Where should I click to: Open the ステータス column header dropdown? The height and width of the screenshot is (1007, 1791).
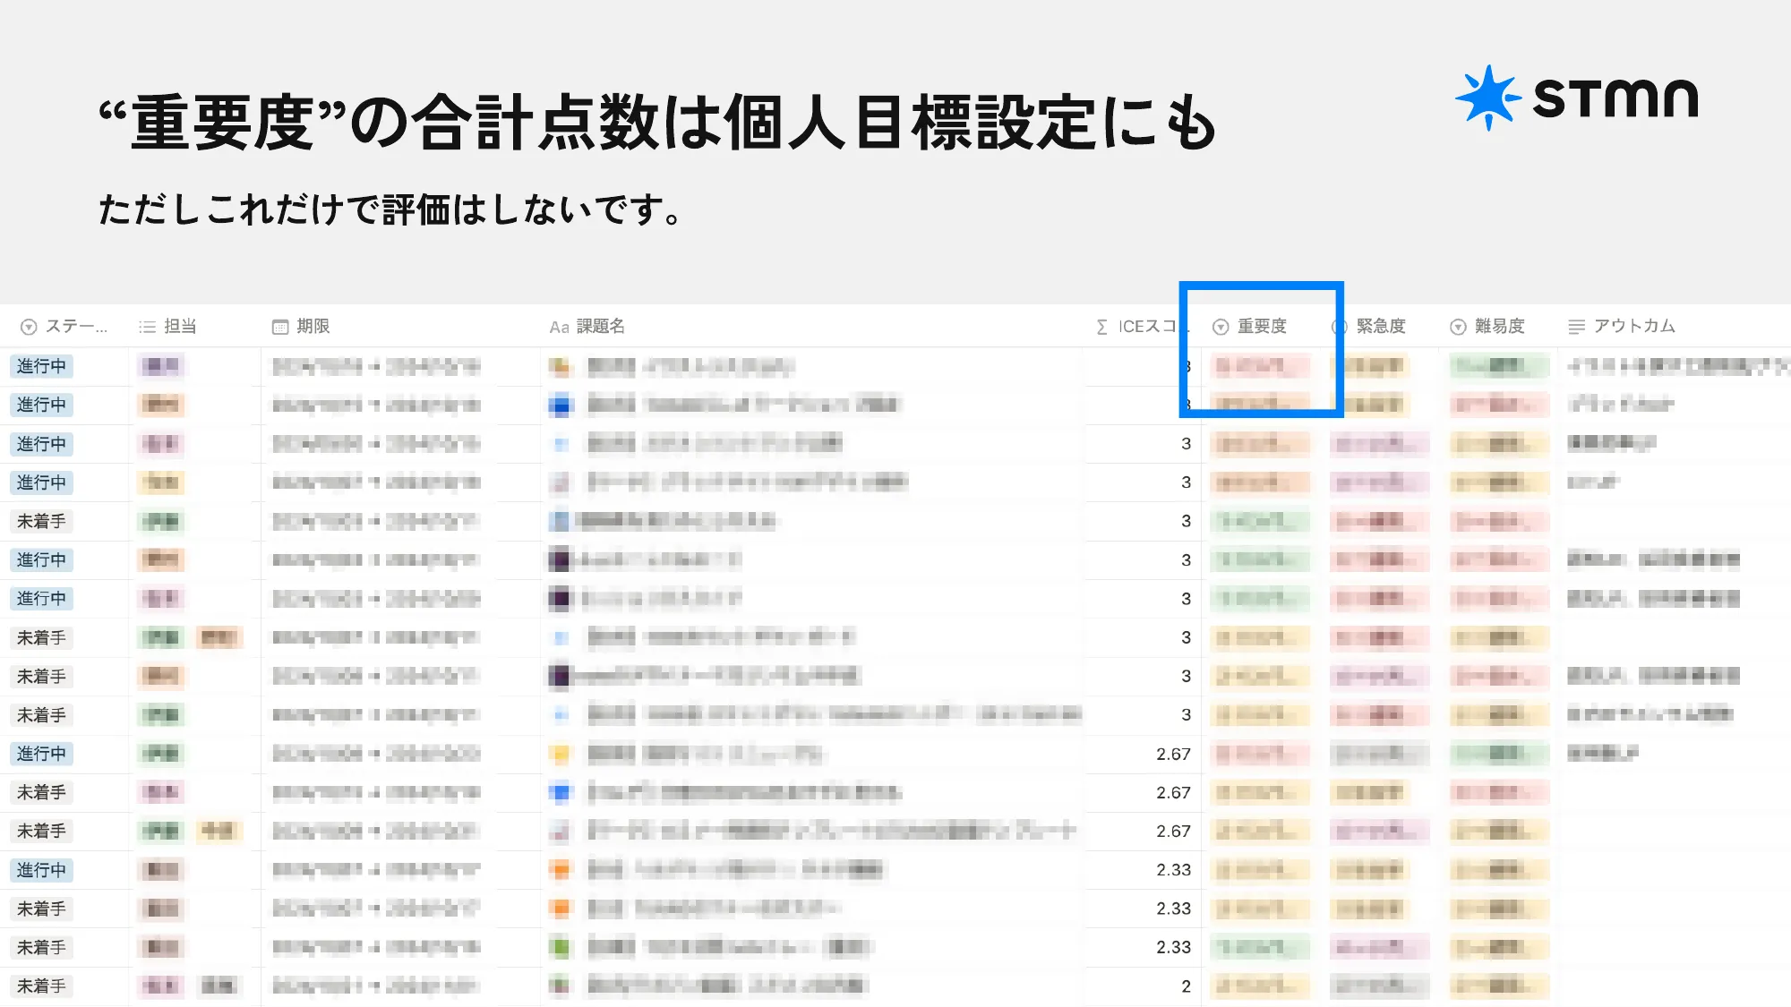30,326
